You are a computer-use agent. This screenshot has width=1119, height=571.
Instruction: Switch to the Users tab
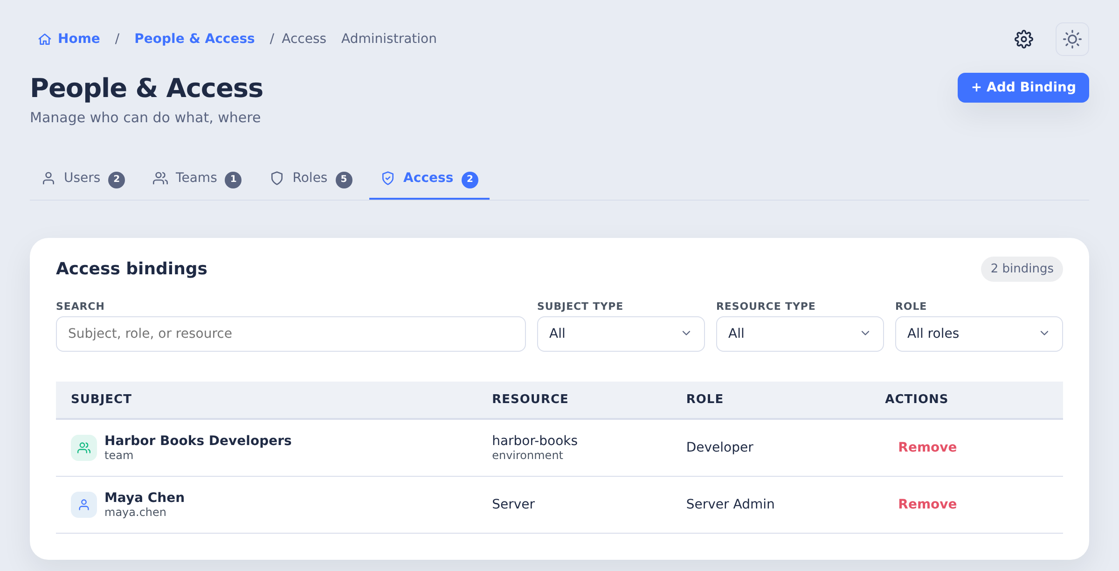(83, 178)
